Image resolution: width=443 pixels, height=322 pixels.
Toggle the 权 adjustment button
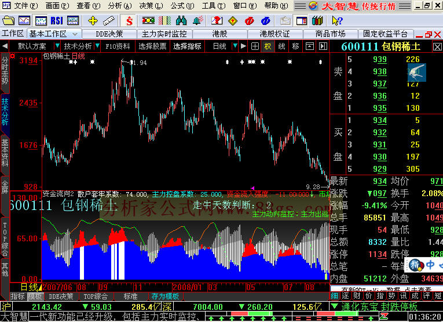coord(268,46)
